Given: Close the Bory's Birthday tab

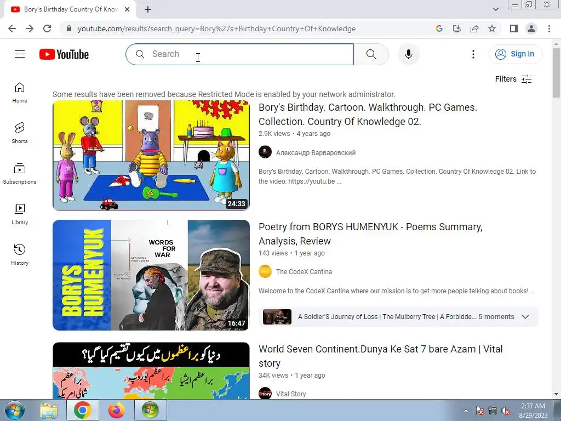Looking at the screenshot, I should point(127,9).
